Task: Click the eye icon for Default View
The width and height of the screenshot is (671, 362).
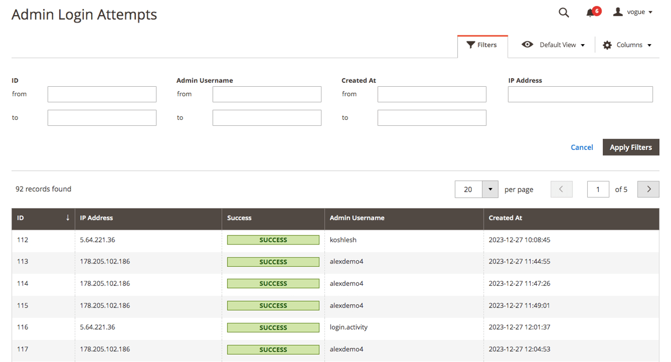Action: tap(527, 45)
